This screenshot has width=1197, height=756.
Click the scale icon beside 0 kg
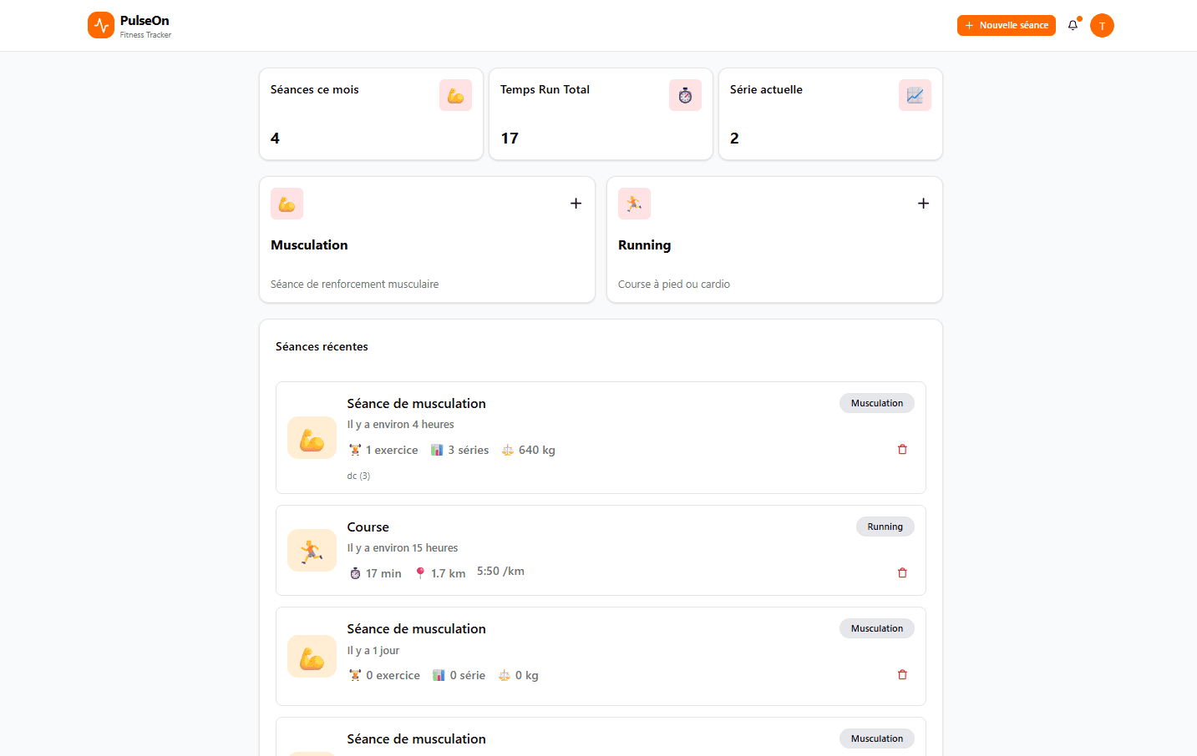505,675
